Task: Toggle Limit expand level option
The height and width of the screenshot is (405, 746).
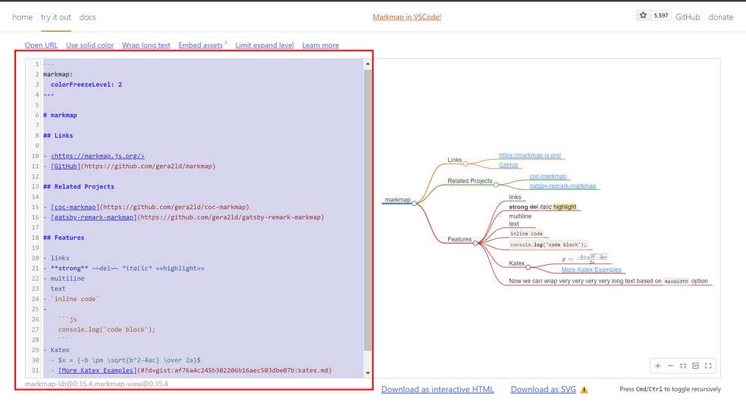Action: coord(265,45)
